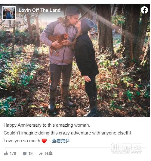Viewport: 151px width, 161px height.
Task: Expand the caption with 查看更多
Action: pos(61,141)
